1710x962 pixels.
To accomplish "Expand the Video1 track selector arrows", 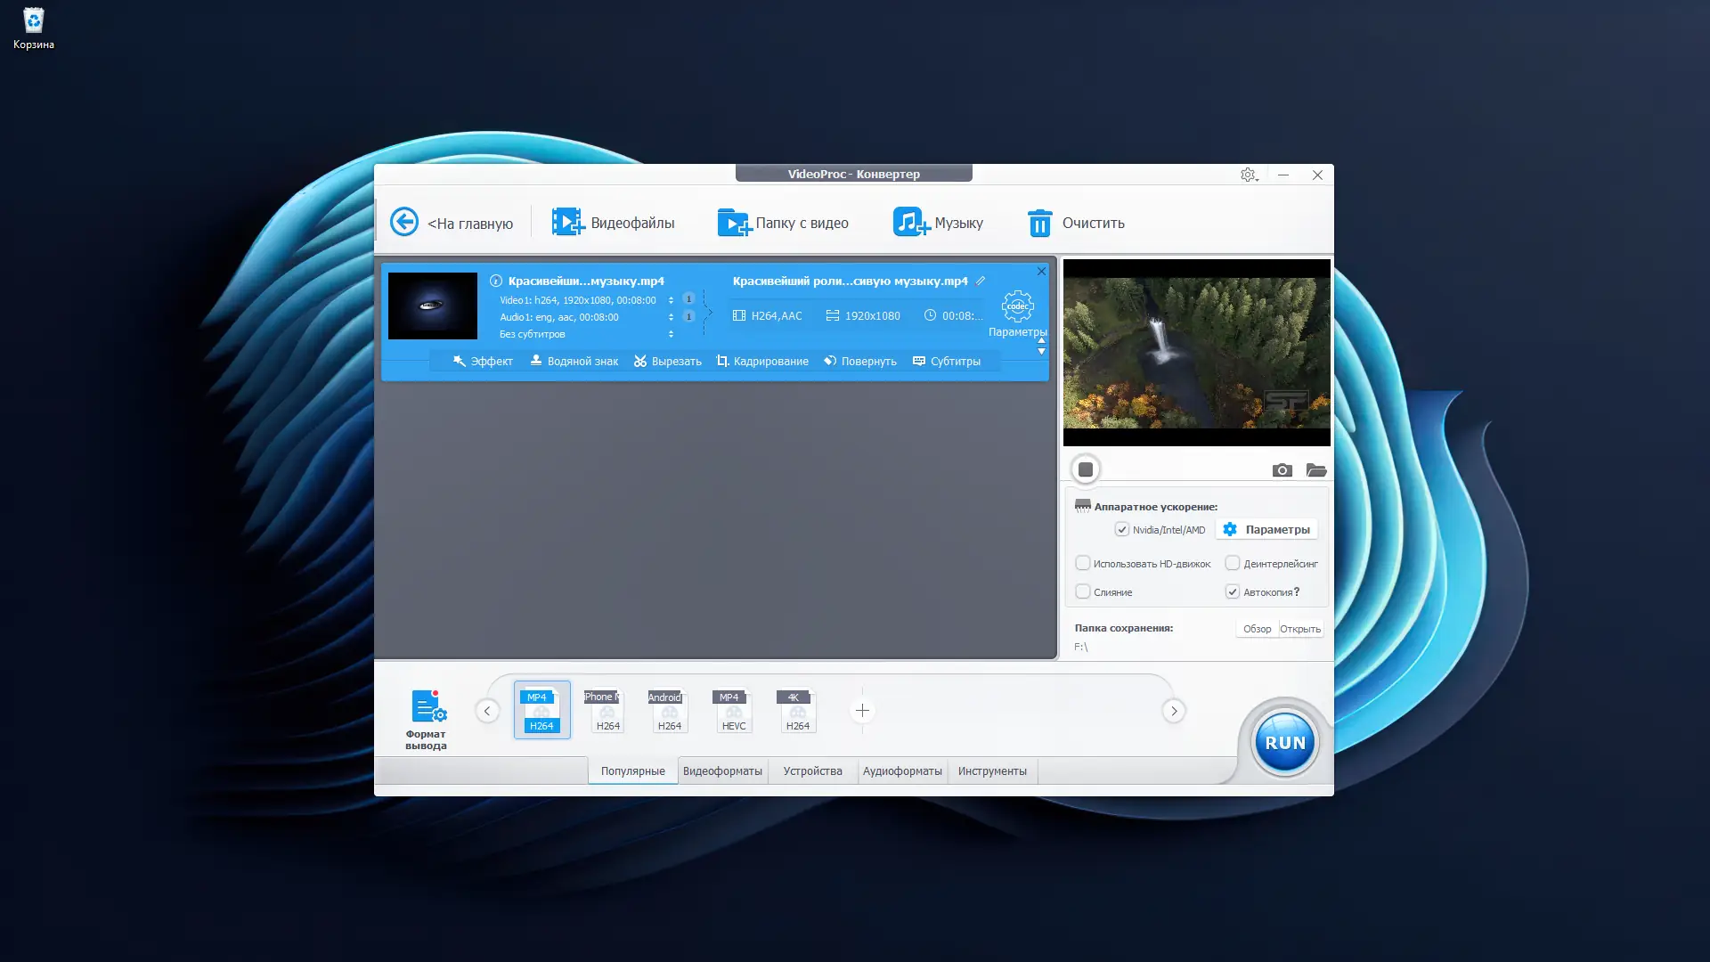I will [x=671, y=300].
